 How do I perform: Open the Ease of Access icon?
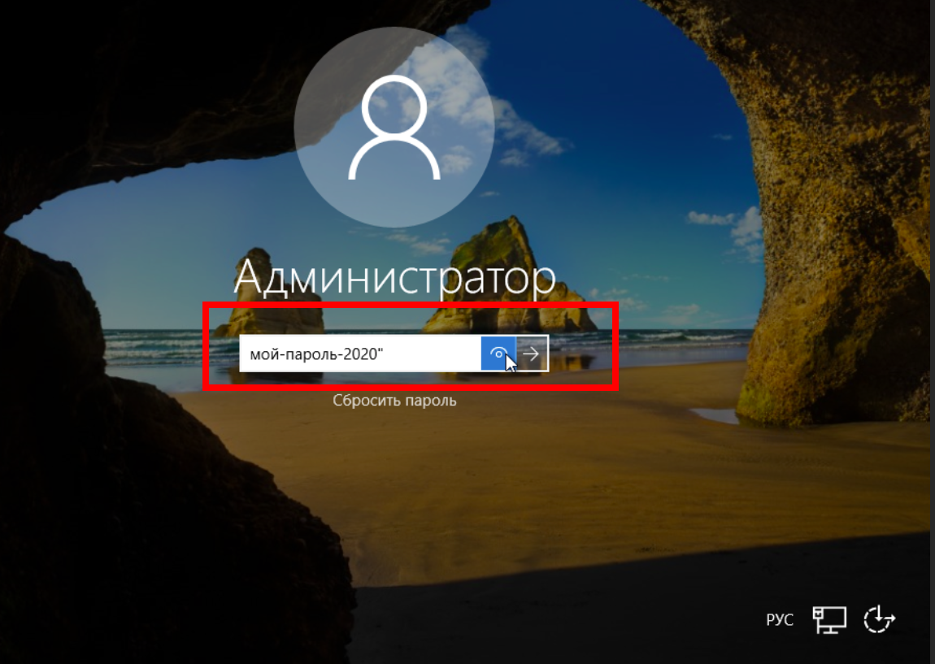[x=879, y=620]
